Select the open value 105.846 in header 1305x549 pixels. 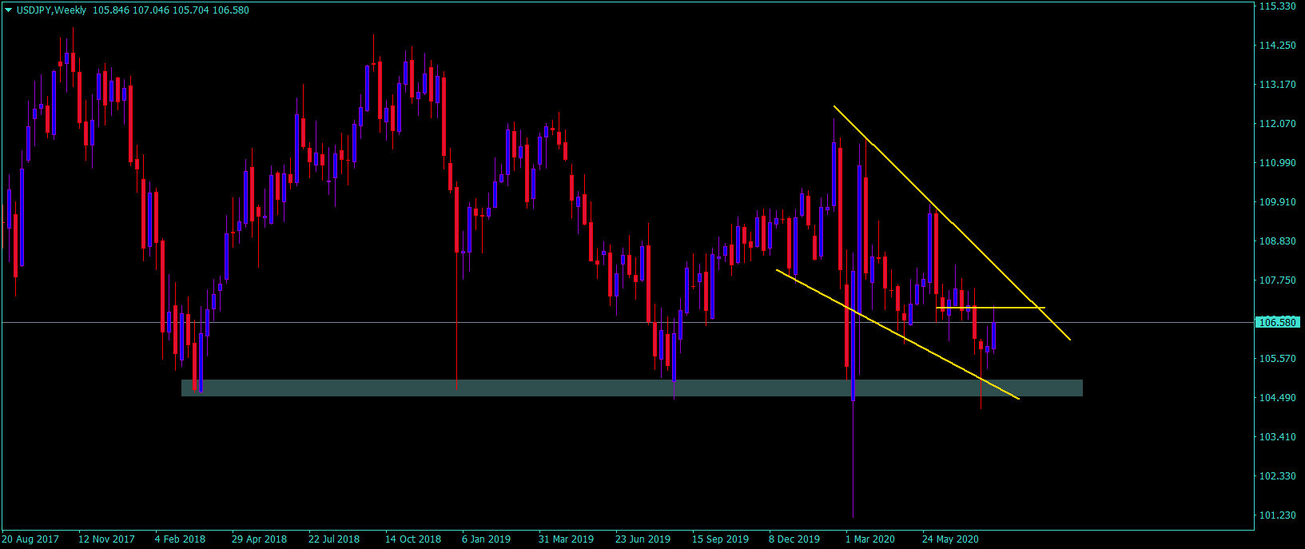tap(111, 10)
